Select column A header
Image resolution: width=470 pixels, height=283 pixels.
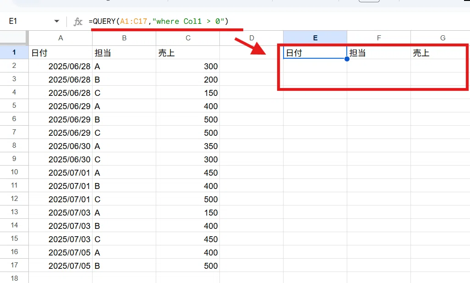point(60,38)
